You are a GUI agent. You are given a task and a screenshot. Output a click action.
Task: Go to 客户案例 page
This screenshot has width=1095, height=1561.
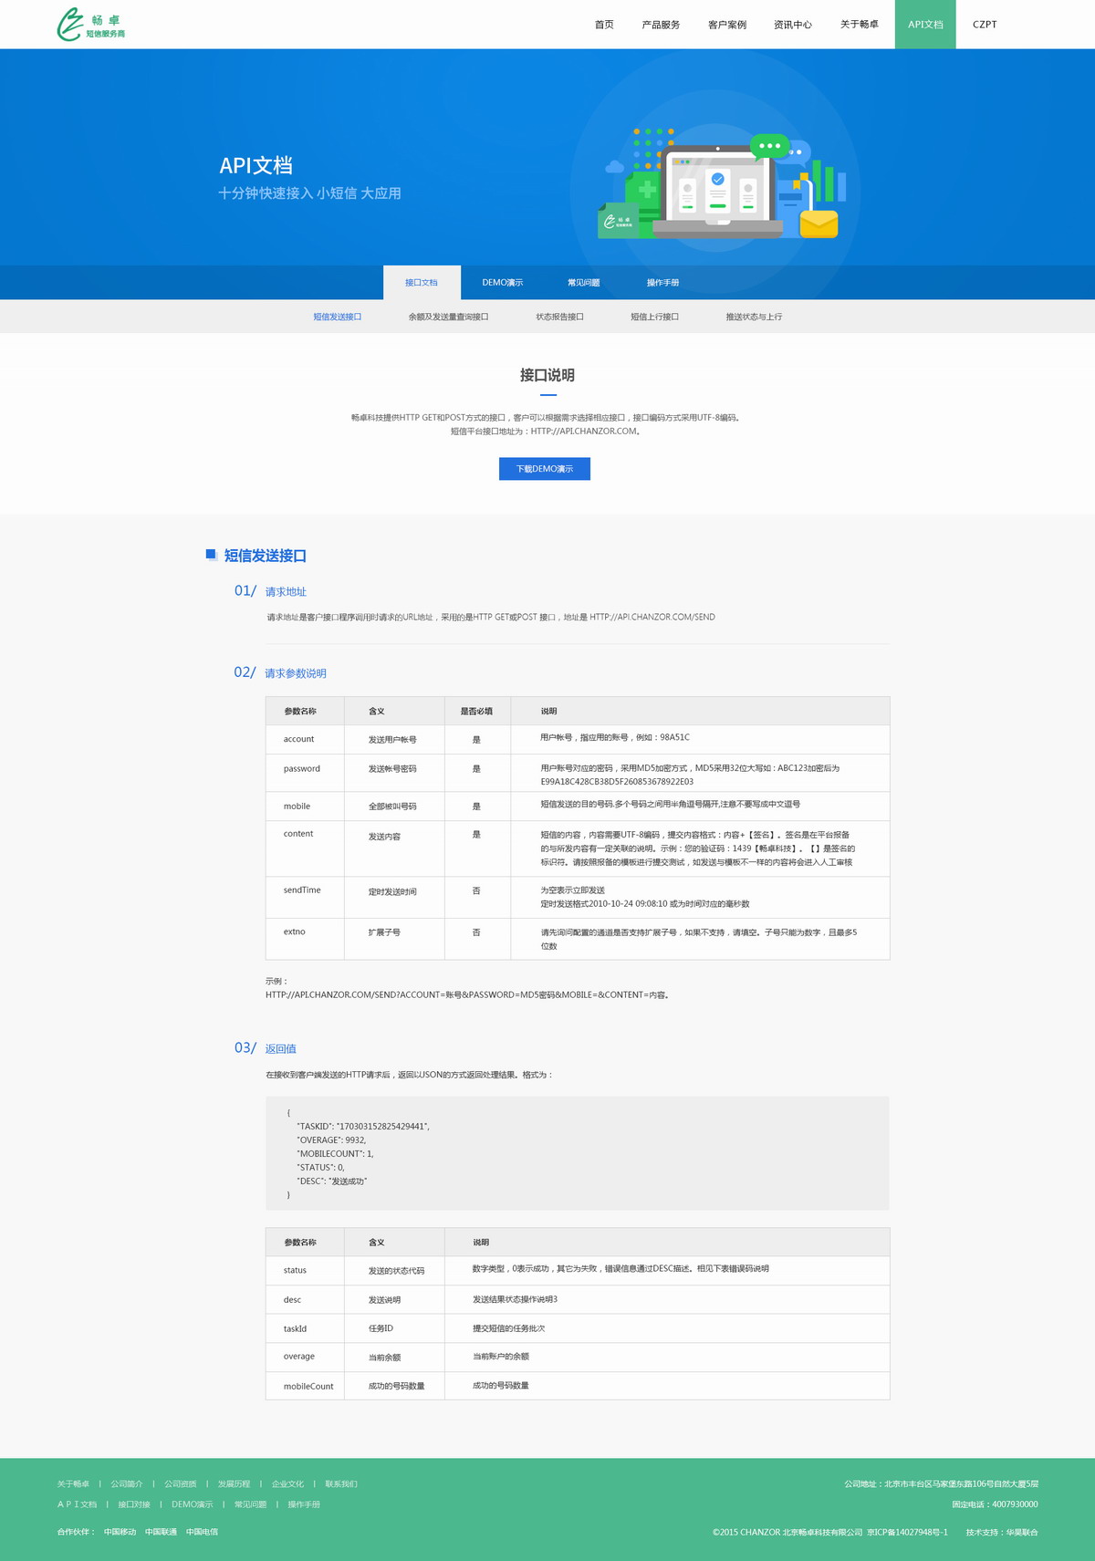pyautogui.click(x=726, y=25)
